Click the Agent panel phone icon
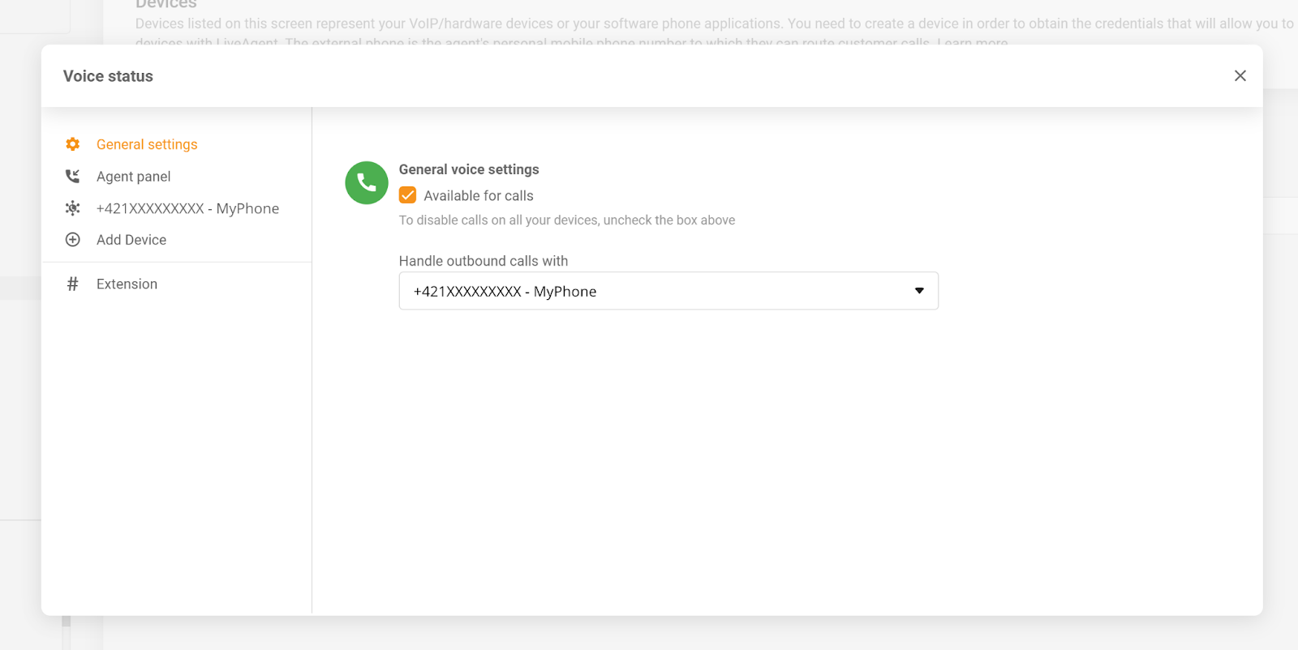This screenshot has height=650, width=1298. point(73,176)
